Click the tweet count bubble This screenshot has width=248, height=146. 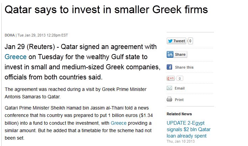[x=190, y=41]
